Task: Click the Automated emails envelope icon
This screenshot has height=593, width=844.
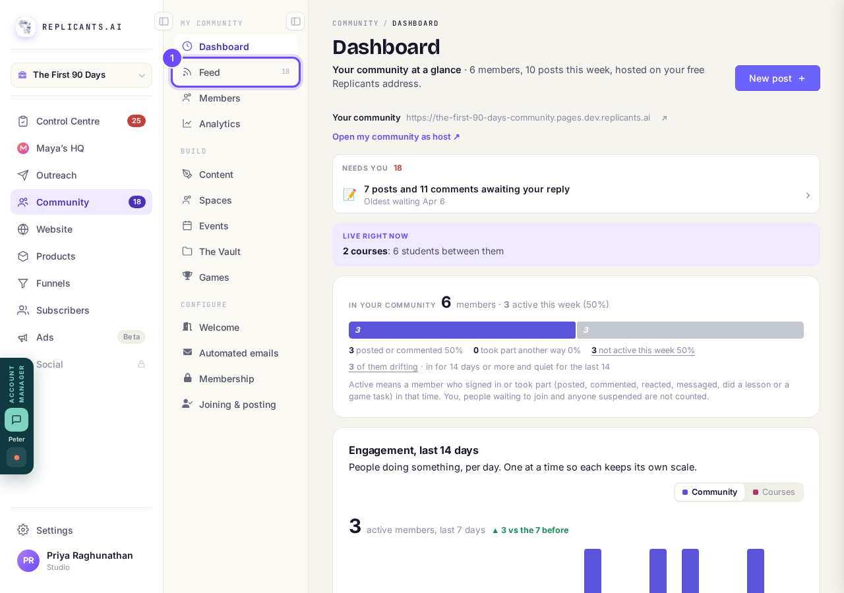Action: [187, 353]
